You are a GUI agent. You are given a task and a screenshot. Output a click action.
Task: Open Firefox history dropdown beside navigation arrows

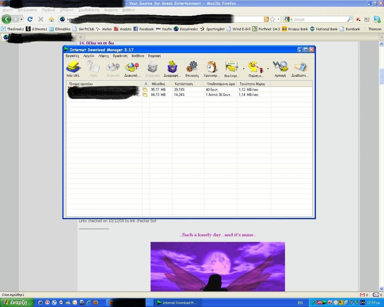click(x=21, y=19)
